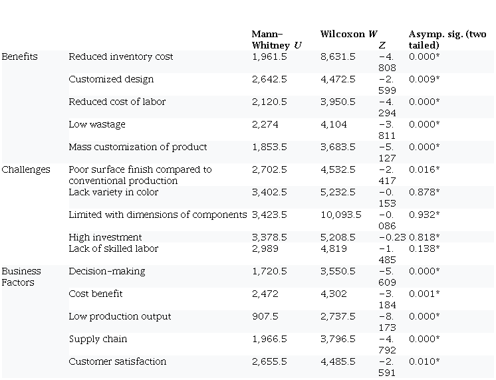The width and height of the screenshot is (496, 380).
Task: Select the Asymp. sig. column header
Action: [x=447, y=40]
